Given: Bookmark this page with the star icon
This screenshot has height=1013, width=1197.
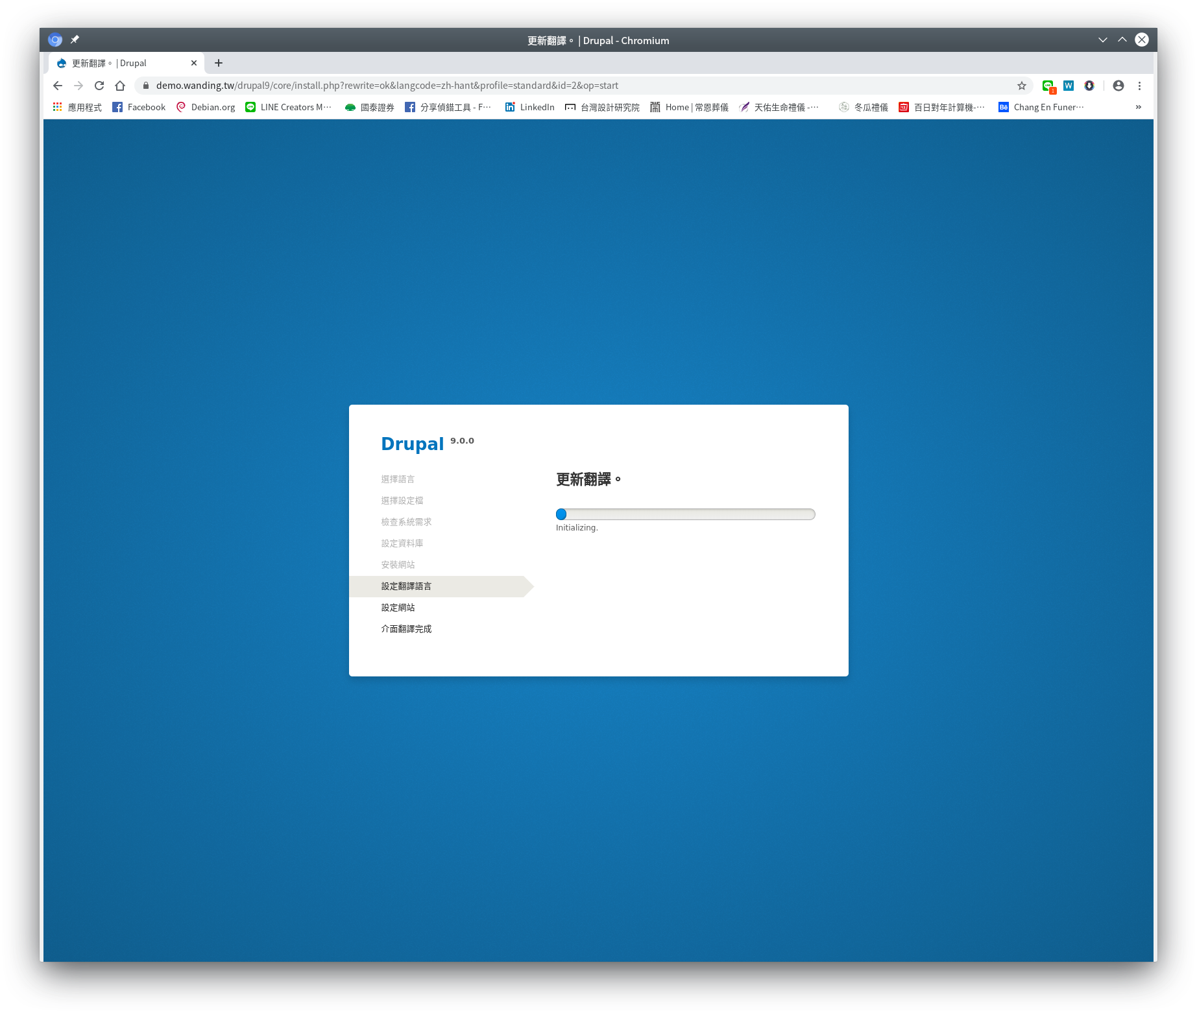Looking at the screenshot, I should [1022, 86].
